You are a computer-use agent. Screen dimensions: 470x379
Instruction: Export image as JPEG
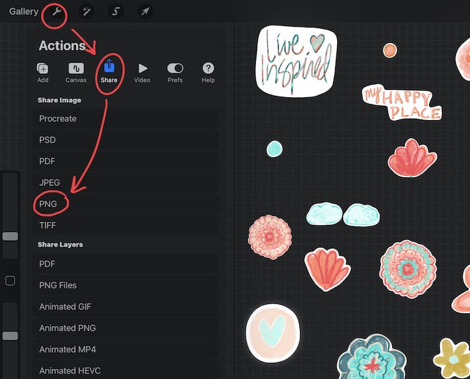[126, 182]
